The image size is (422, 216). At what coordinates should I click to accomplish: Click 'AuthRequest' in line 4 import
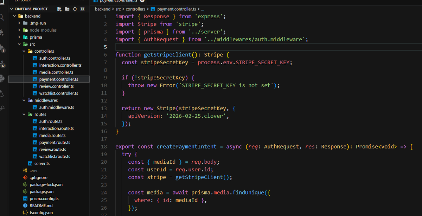point(161,39)
